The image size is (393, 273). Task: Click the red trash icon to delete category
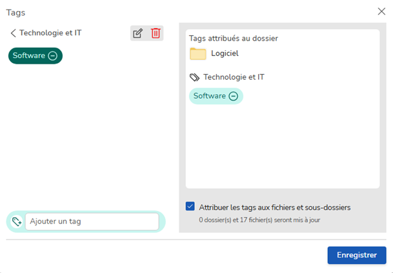(x=156, y=33)
